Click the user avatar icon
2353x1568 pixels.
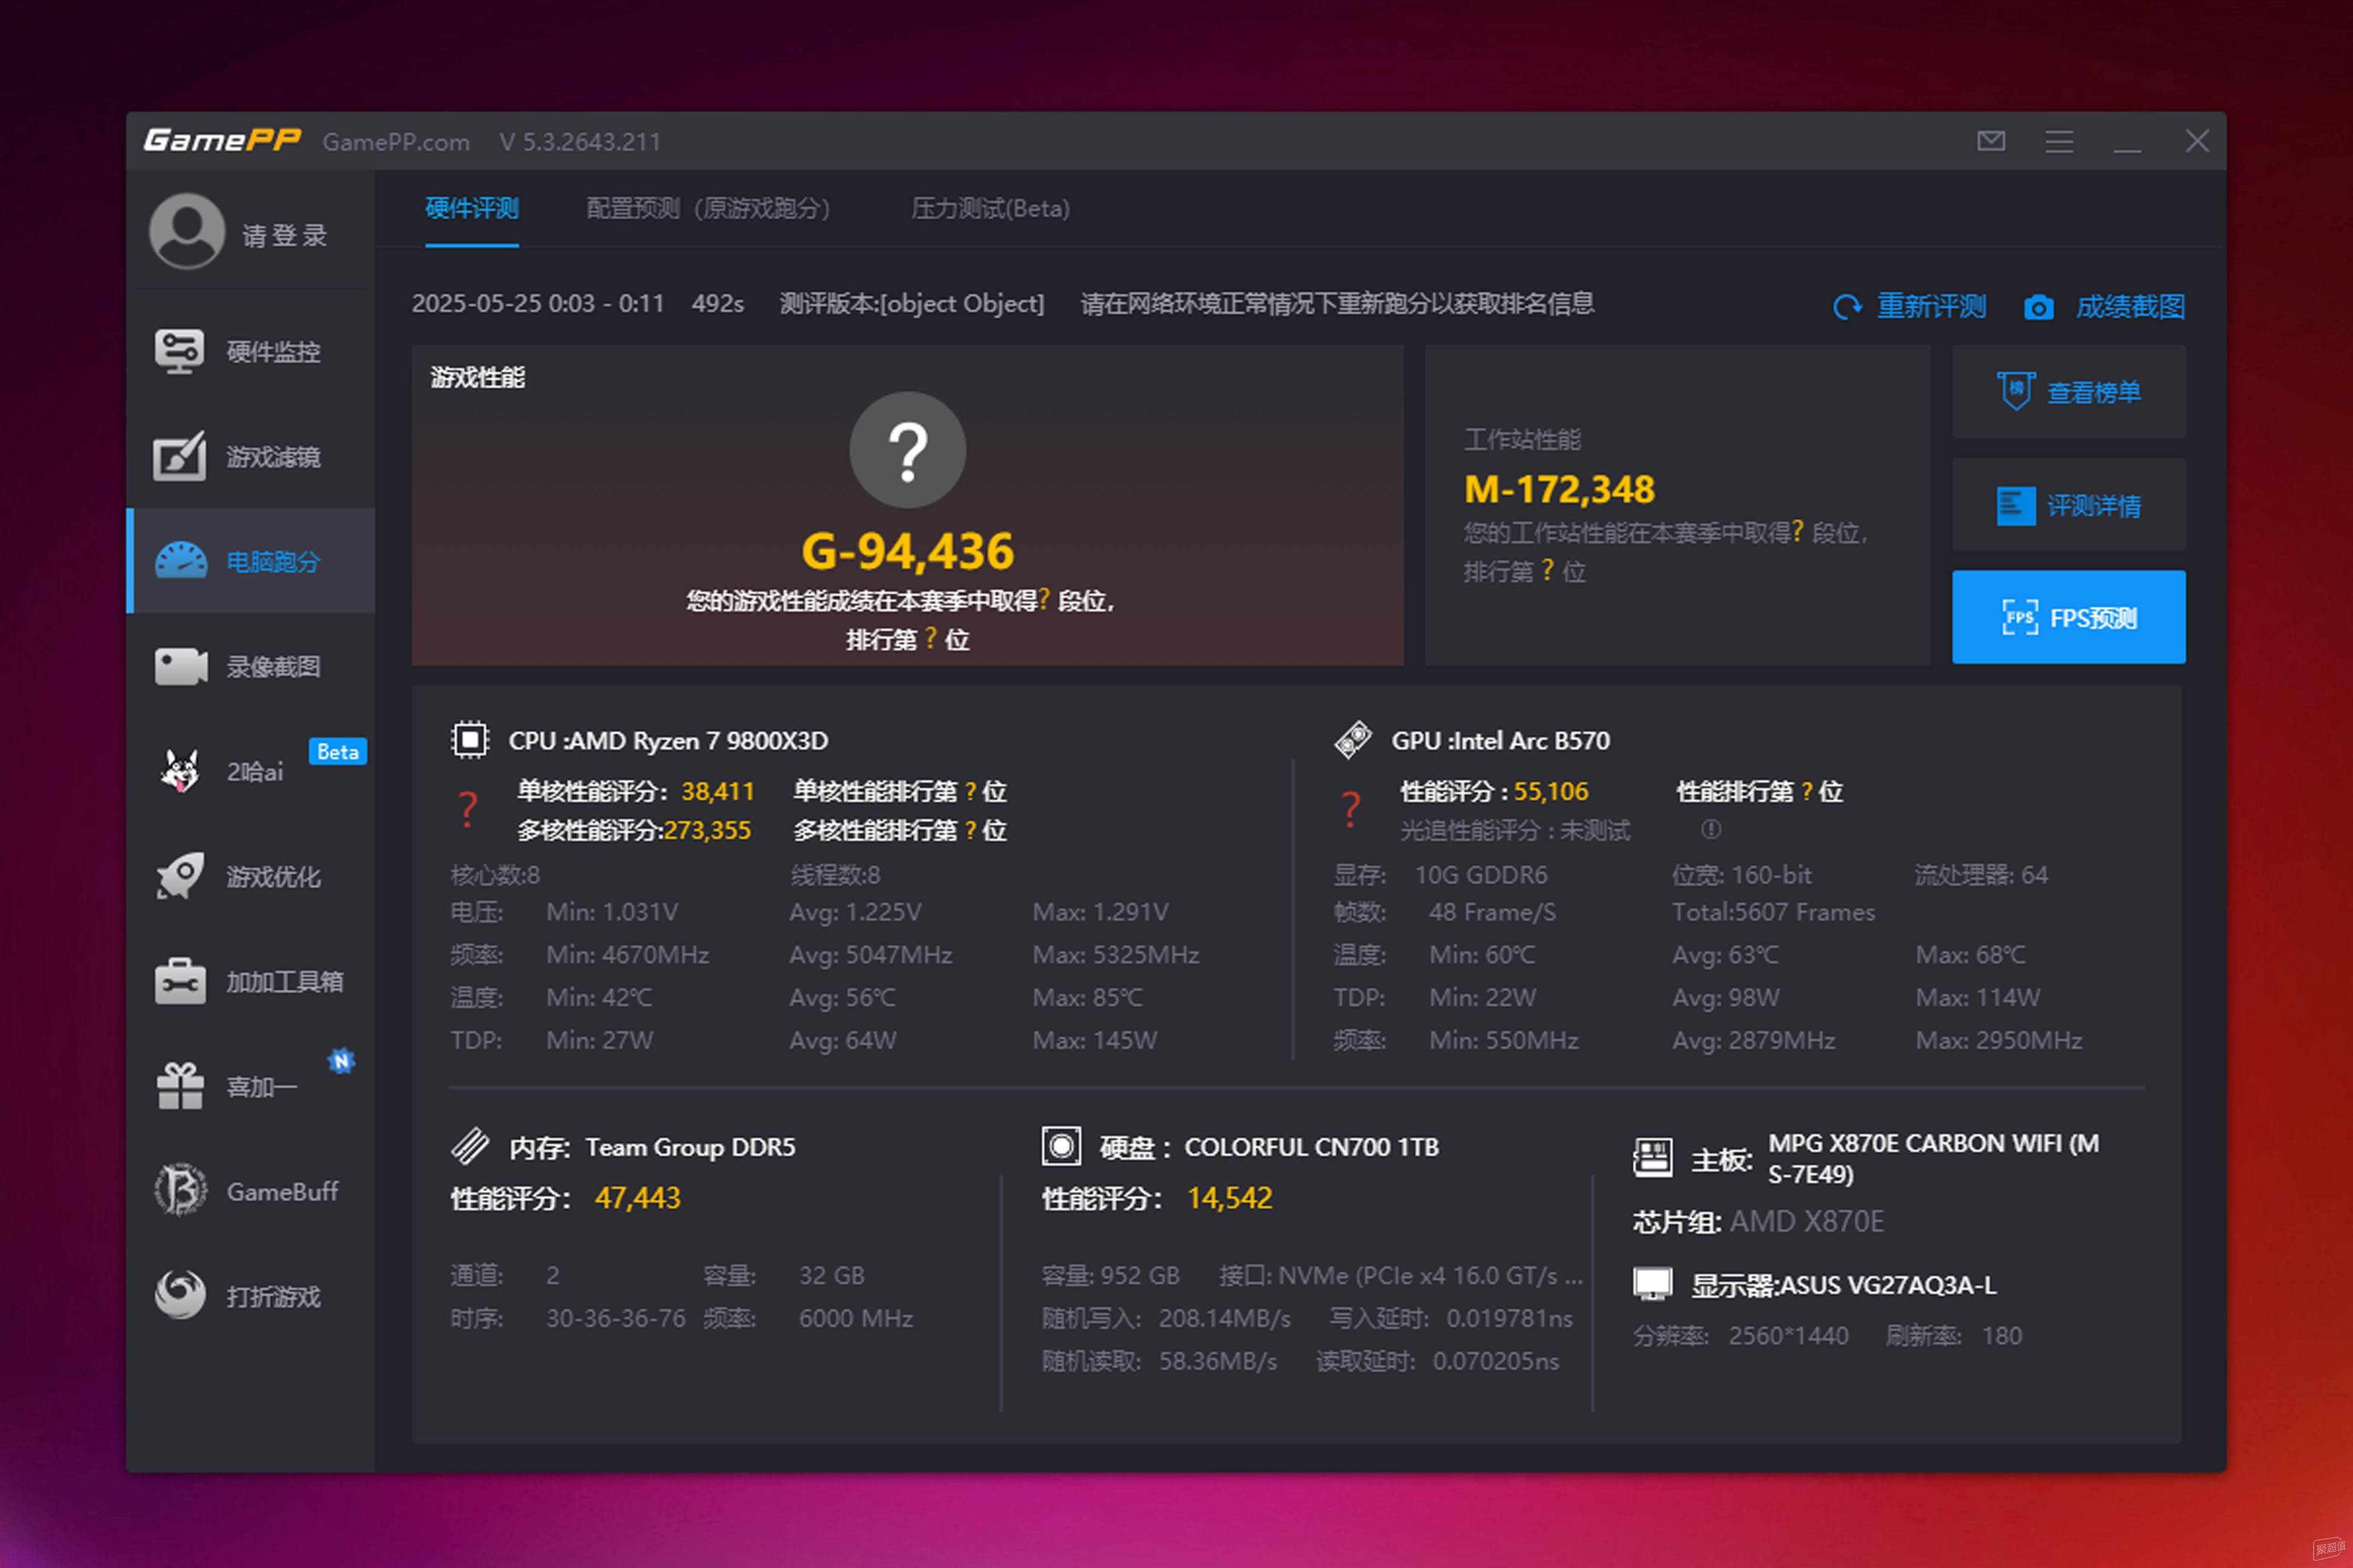pyautogui.click(x=187, y=231)
